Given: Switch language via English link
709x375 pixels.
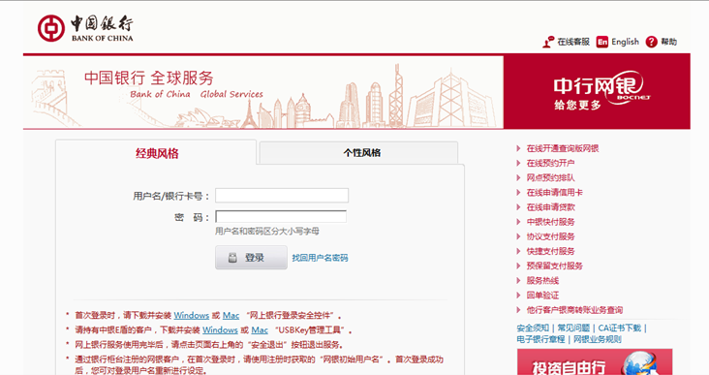Looking at the screenshot, I should click(x=625, y=42).
